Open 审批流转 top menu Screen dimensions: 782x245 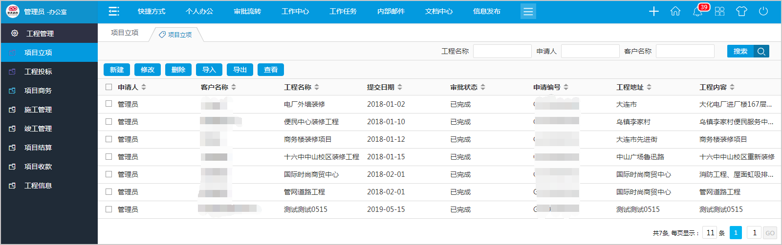247,11
